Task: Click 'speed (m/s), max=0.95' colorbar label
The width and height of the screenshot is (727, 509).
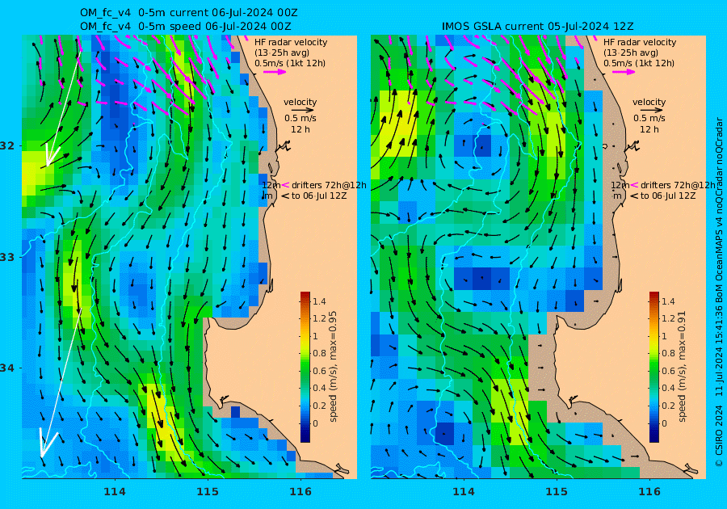Action: tap(333, 366)
